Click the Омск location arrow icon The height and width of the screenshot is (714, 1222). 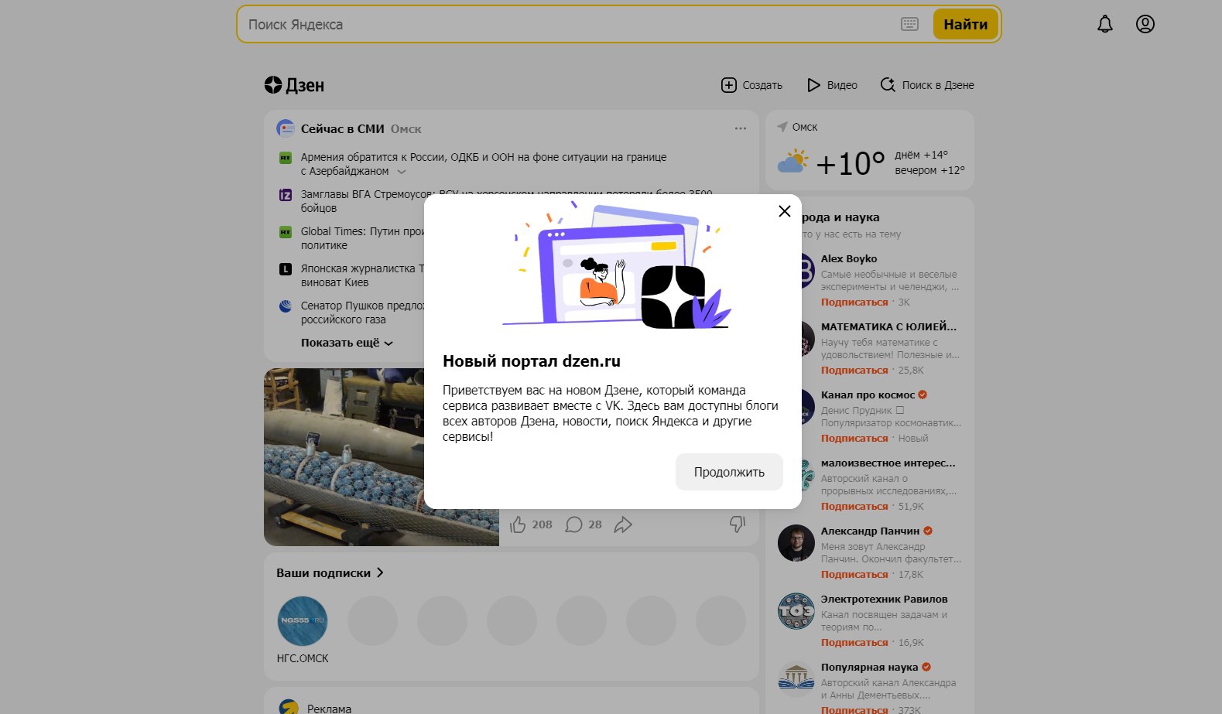click(782, 127)
